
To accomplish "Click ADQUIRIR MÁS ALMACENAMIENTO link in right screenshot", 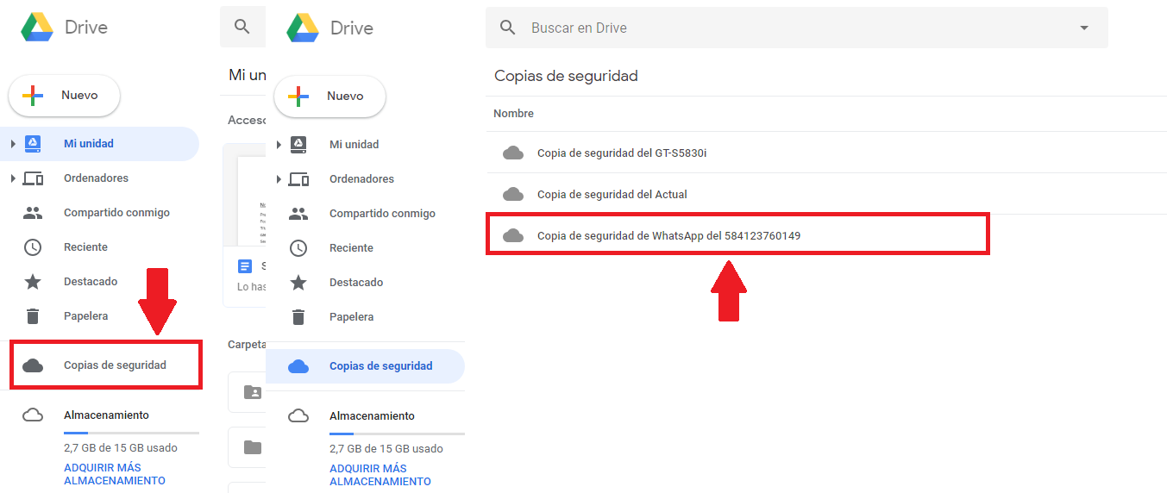I will click(x=380, y=475).
